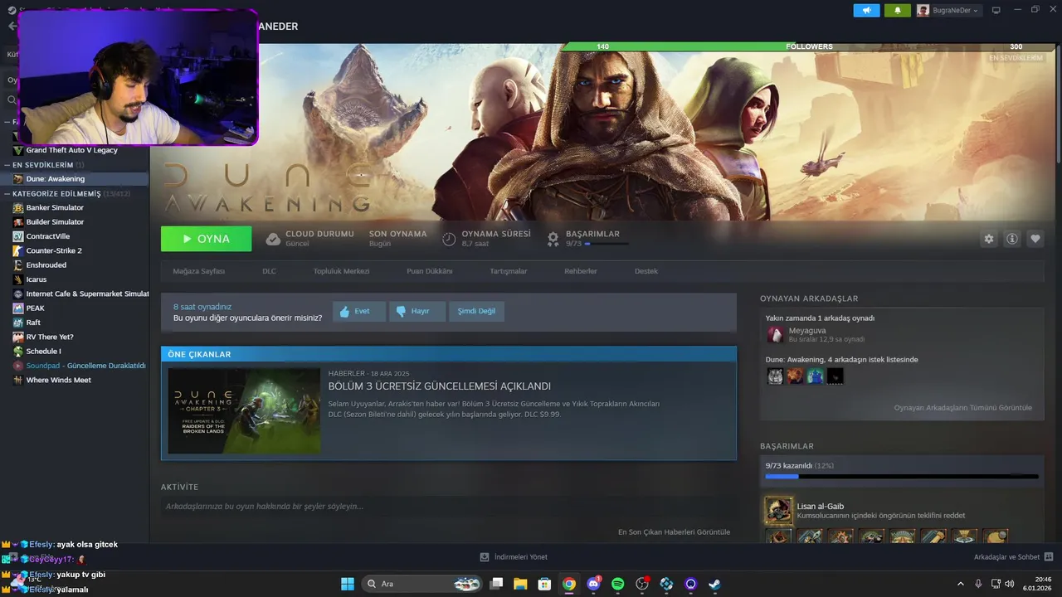Open friend Meyaguva's profile
The height and width of the screenshot is (597, 1062).
pos(806,330)
